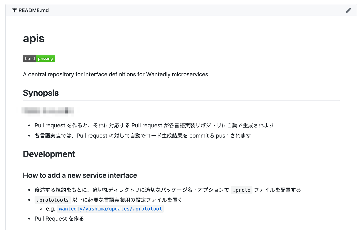Click the 'apis' main title heading
Image resolution: width=363 pixels, height=230 pixels.
(34, 39)
